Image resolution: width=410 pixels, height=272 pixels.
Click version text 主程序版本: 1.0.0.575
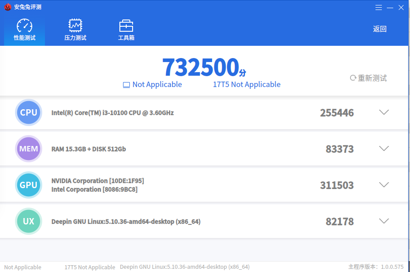click(x=376, y=267)
